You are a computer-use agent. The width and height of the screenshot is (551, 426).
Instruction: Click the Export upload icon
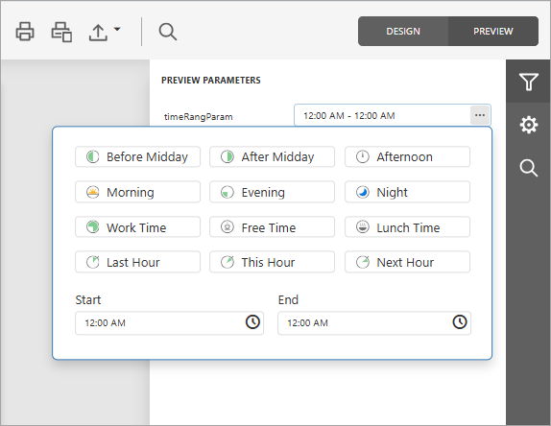(98, 33)
